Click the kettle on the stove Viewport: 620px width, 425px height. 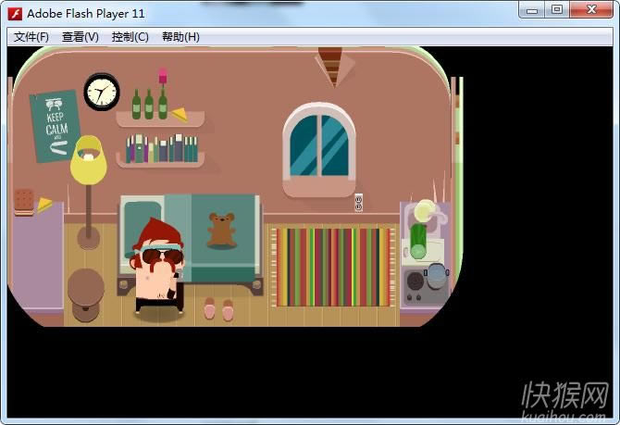pos(436,273)
